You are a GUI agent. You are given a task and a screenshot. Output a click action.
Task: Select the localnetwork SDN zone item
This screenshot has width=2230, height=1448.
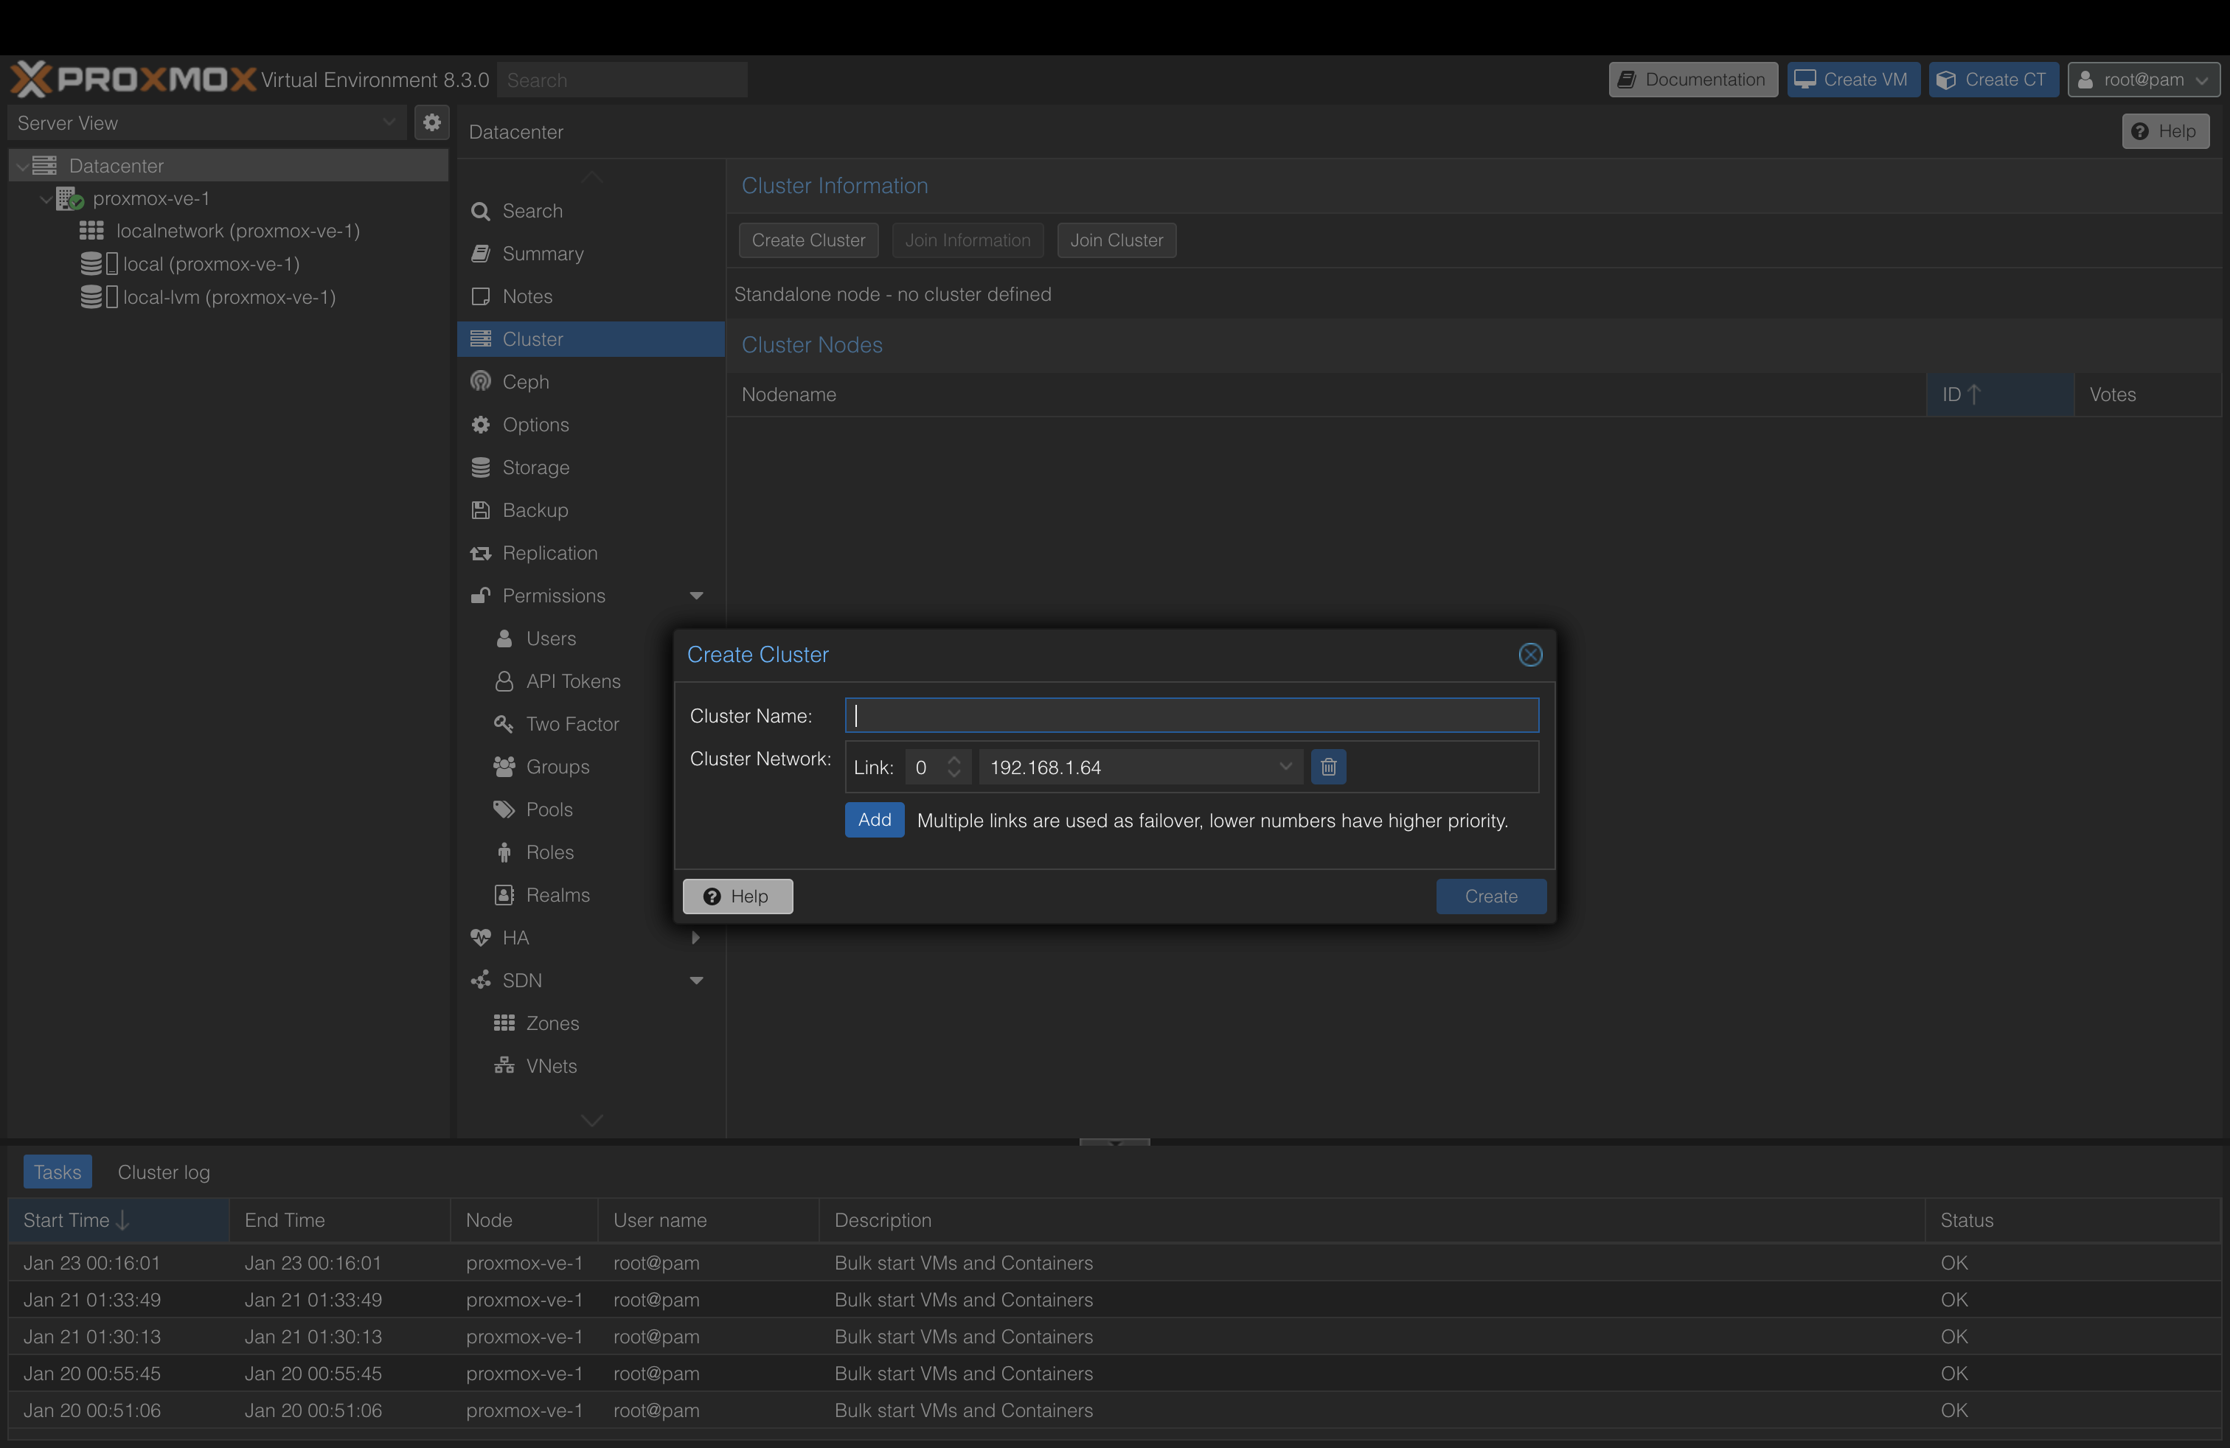click(x=237, y=232)
